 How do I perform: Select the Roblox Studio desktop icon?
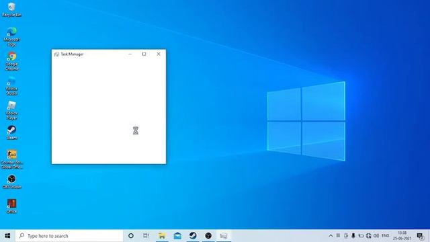11,85
